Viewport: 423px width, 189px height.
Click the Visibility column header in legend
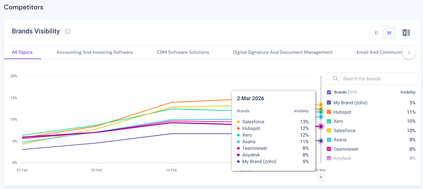coord(408,92)
